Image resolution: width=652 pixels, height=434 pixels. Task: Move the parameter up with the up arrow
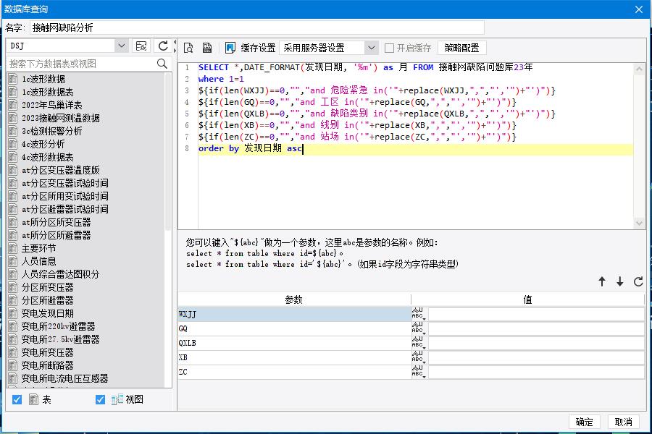602,281
